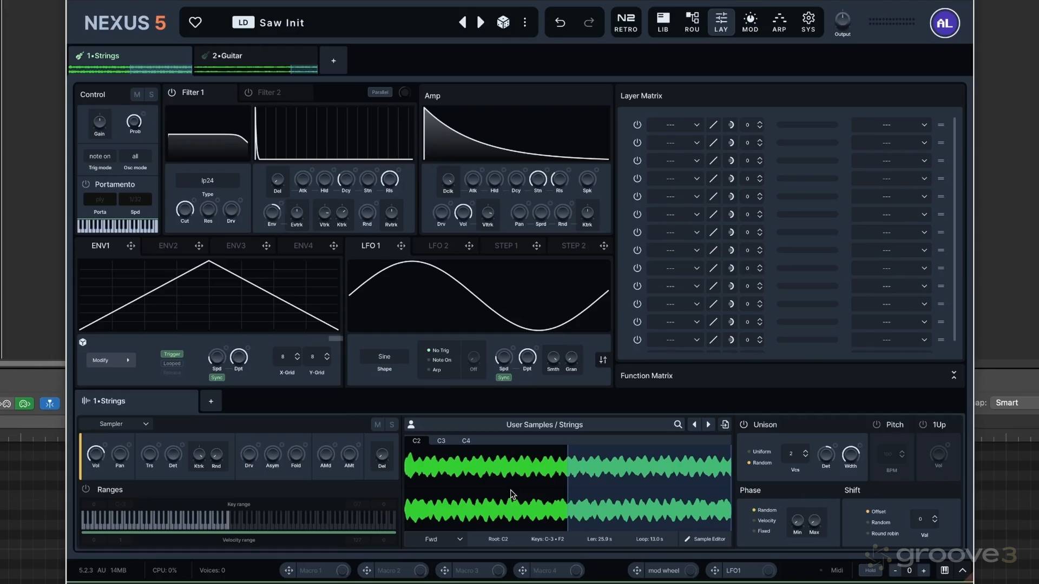Switch to the STEP 1 tab
This screenshot has height=584, width=1039.
506,245
